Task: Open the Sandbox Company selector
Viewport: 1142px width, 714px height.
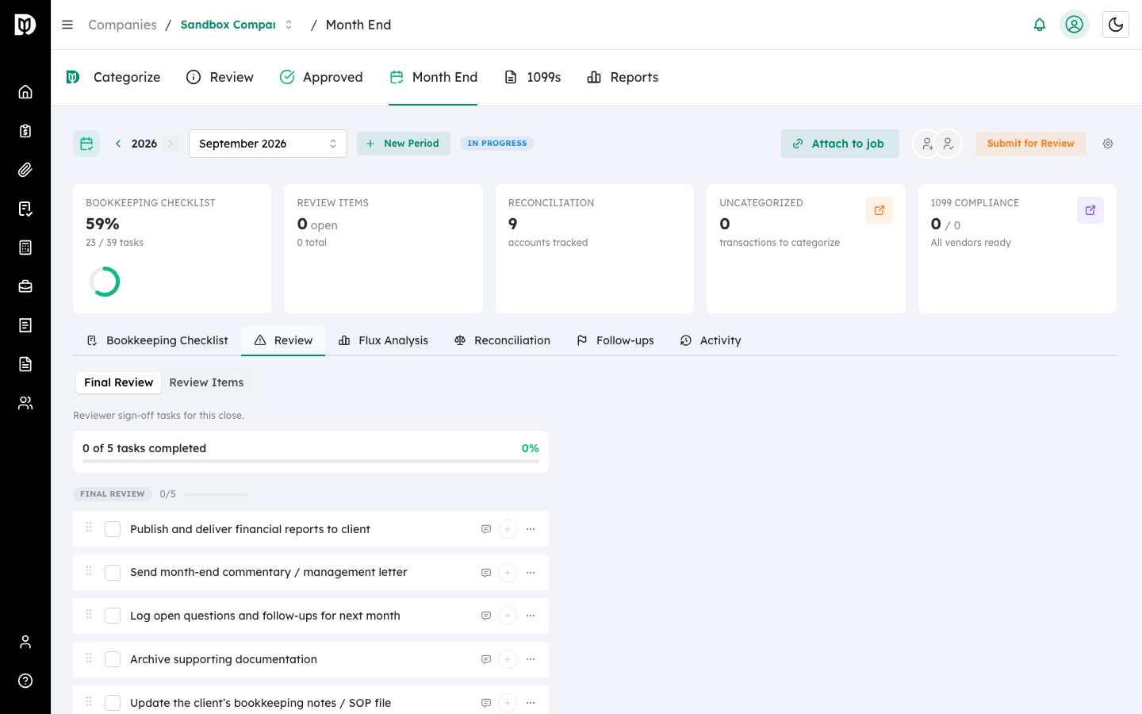Action: (x=237, y=25)
